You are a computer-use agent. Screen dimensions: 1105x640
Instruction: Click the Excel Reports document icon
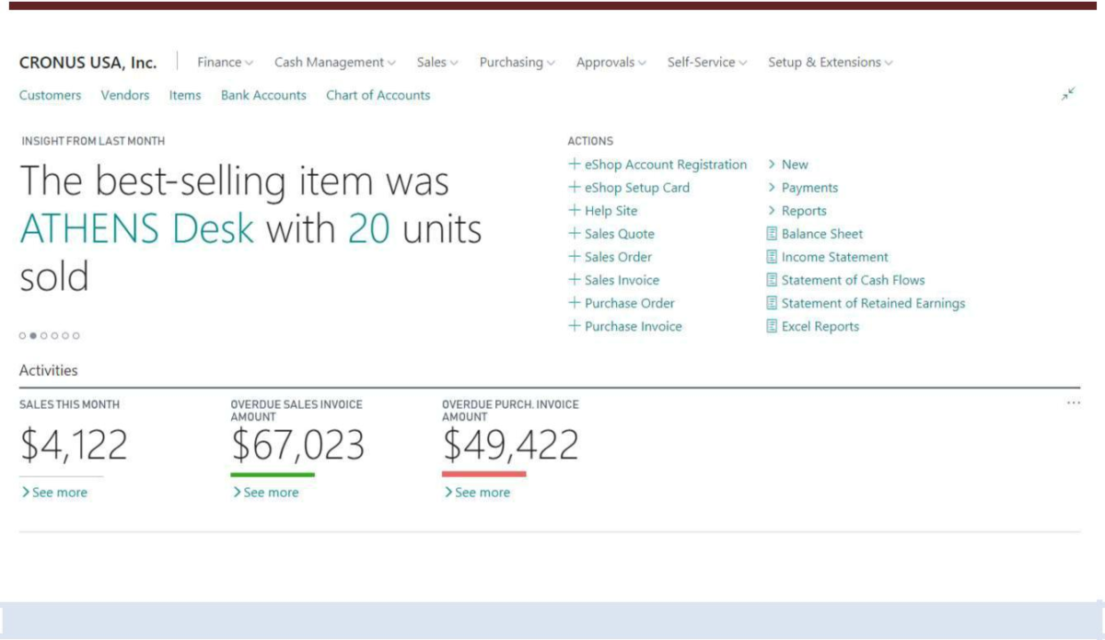772,326
